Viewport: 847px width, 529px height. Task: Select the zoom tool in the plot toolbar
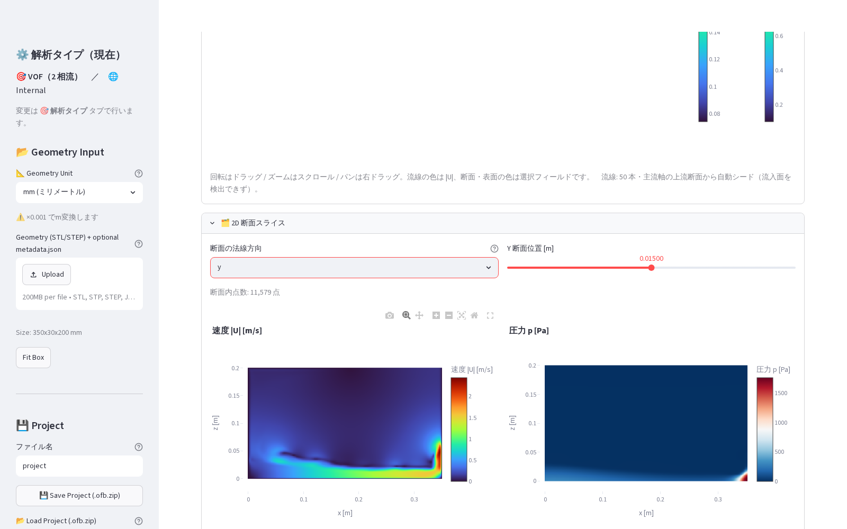tap(407, 315)
